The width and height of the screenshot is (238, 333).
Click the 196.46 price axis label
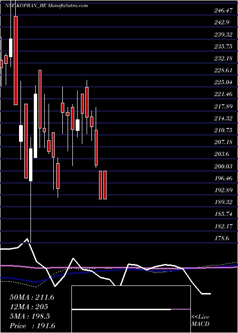point(223,178)
